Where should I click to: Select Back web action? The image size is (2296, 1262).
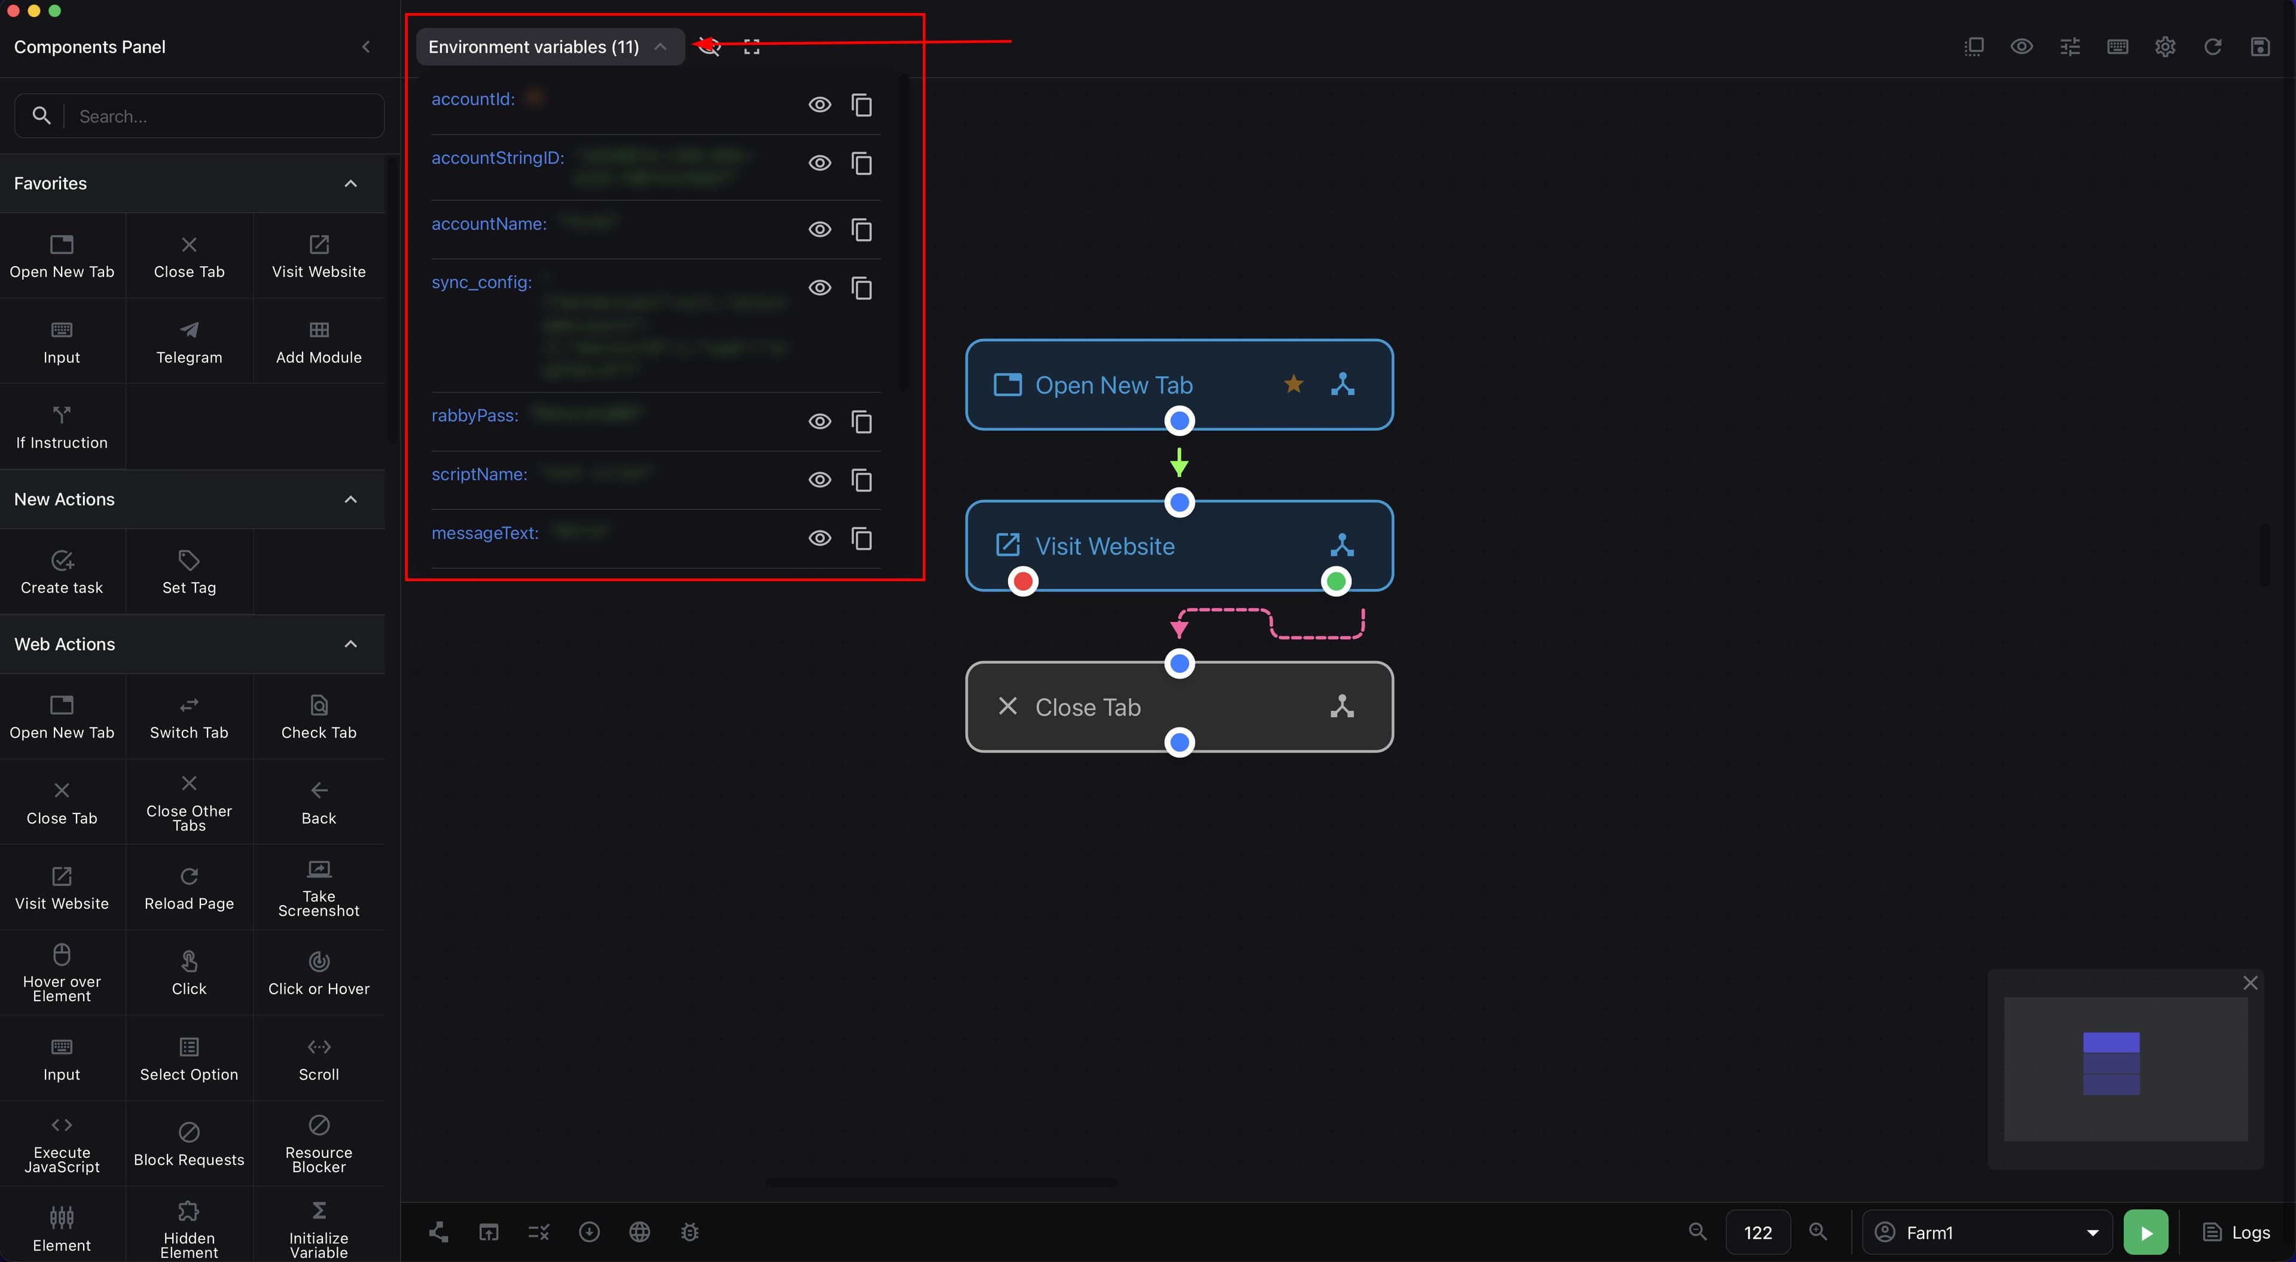[x=318, y=803]
